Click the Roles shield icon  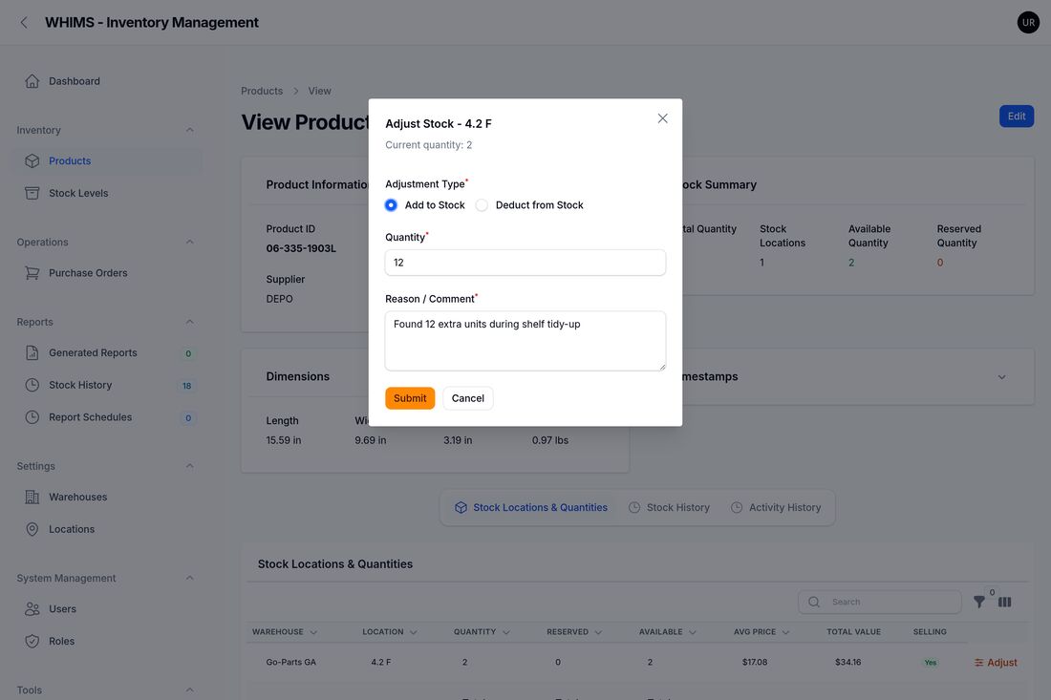(x=32, y=641)
